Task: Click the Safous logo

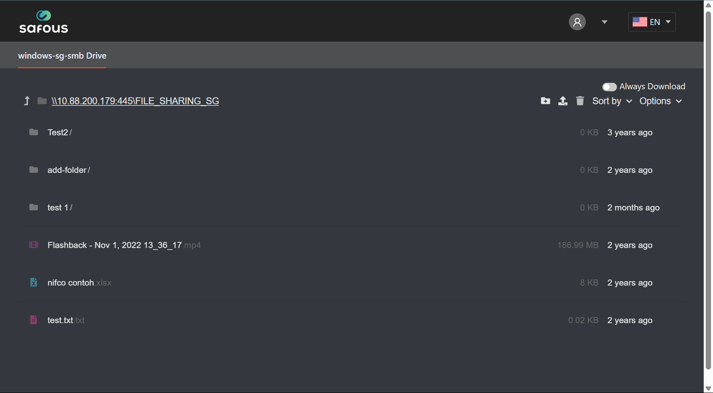Action: point(43,21)
